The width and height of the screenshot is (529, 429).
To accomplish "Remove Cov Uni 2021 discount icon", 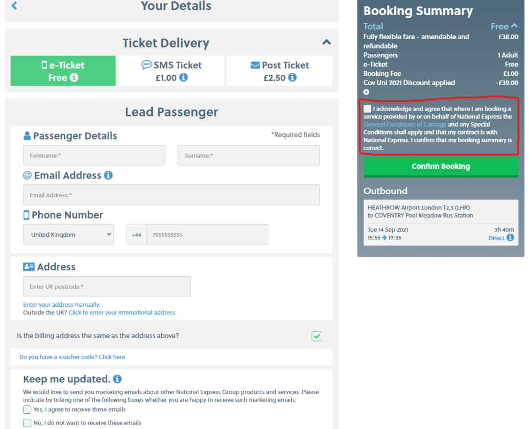I will (x=366, y=92).
